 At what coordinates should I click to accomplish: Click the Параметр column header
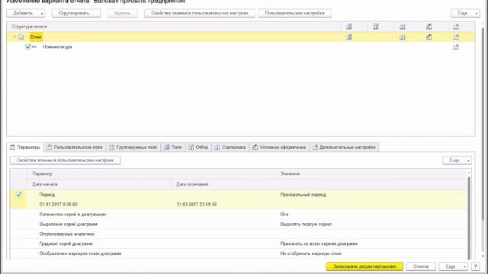(x=151, y=174)
